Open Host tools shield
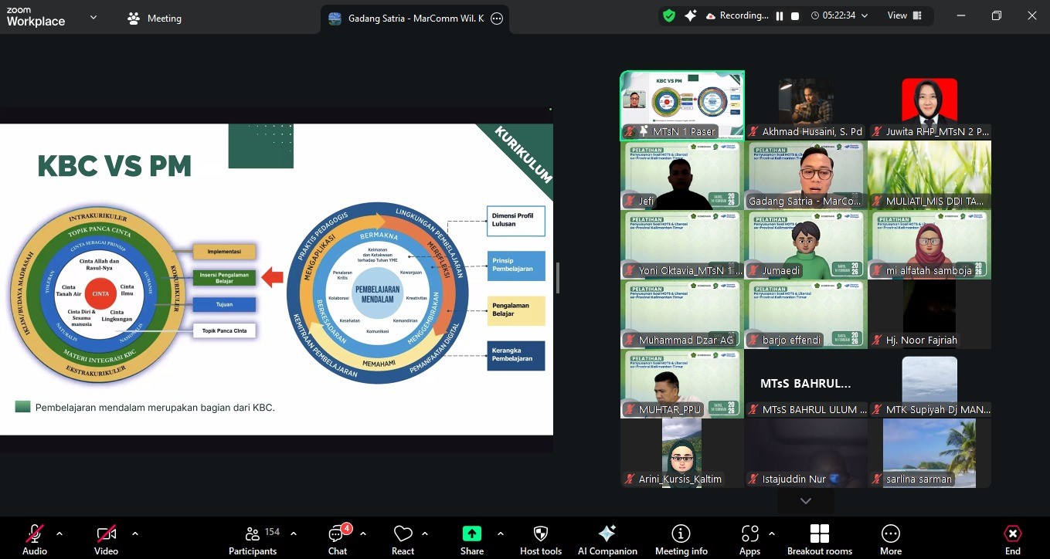This screenshot has width=1050, height=559. click(541, 539)
